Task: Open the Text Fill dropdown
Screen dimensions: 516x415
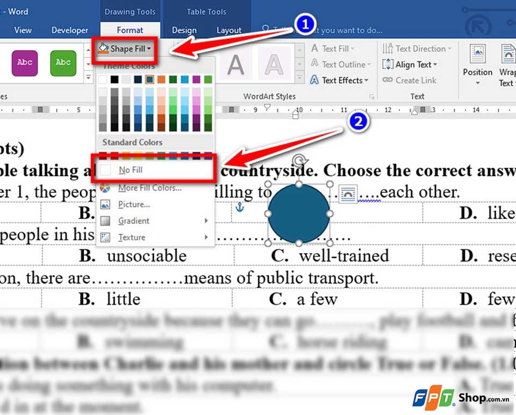Action: (333, 49)
